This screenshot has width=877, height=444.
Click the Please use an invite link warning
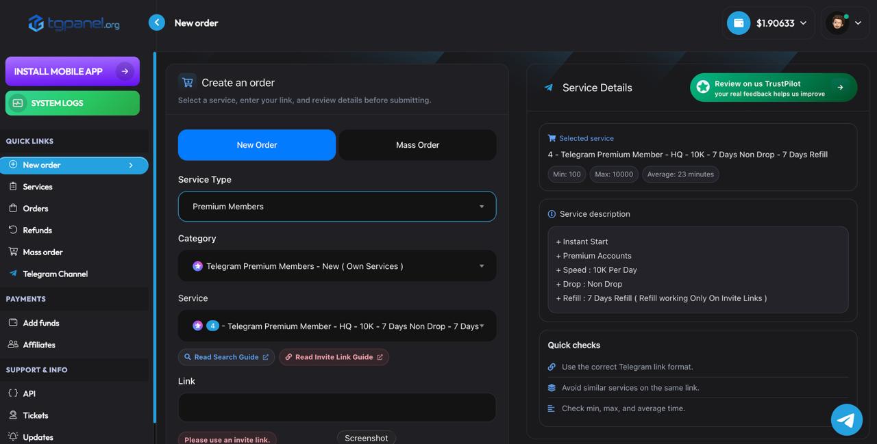point(227,439)
